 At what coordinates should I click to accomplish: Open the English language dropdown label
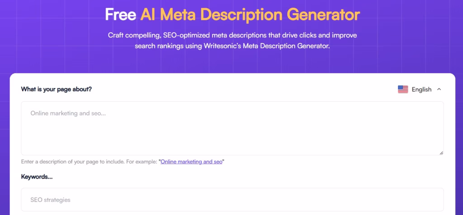(x=421, y=89)
